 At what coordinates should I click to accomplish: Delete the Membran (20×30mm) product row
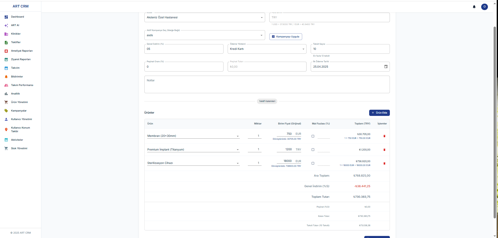pos(384,136)
